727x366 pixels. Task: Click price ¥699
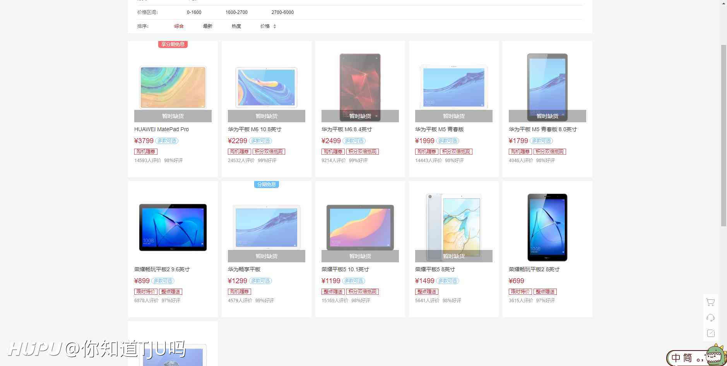tap(517, 281)
